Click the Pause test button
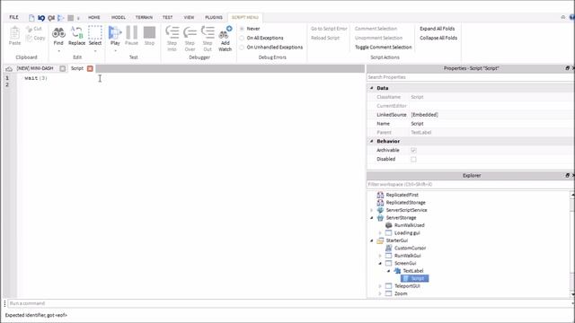The width and height of the screenshot is (575, 323). [132, 32]
